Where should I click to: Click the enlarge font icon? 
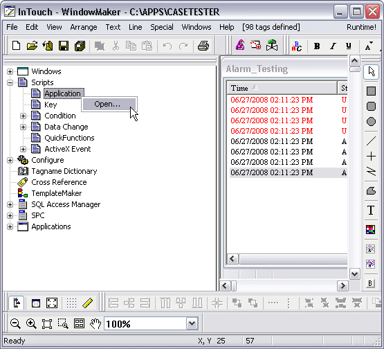coord(369,46)
